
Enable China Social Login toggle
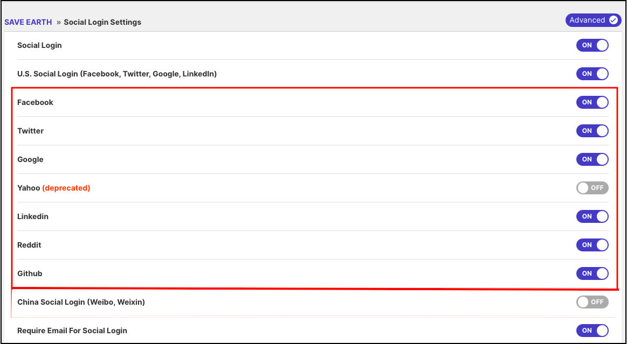(592, 302)
